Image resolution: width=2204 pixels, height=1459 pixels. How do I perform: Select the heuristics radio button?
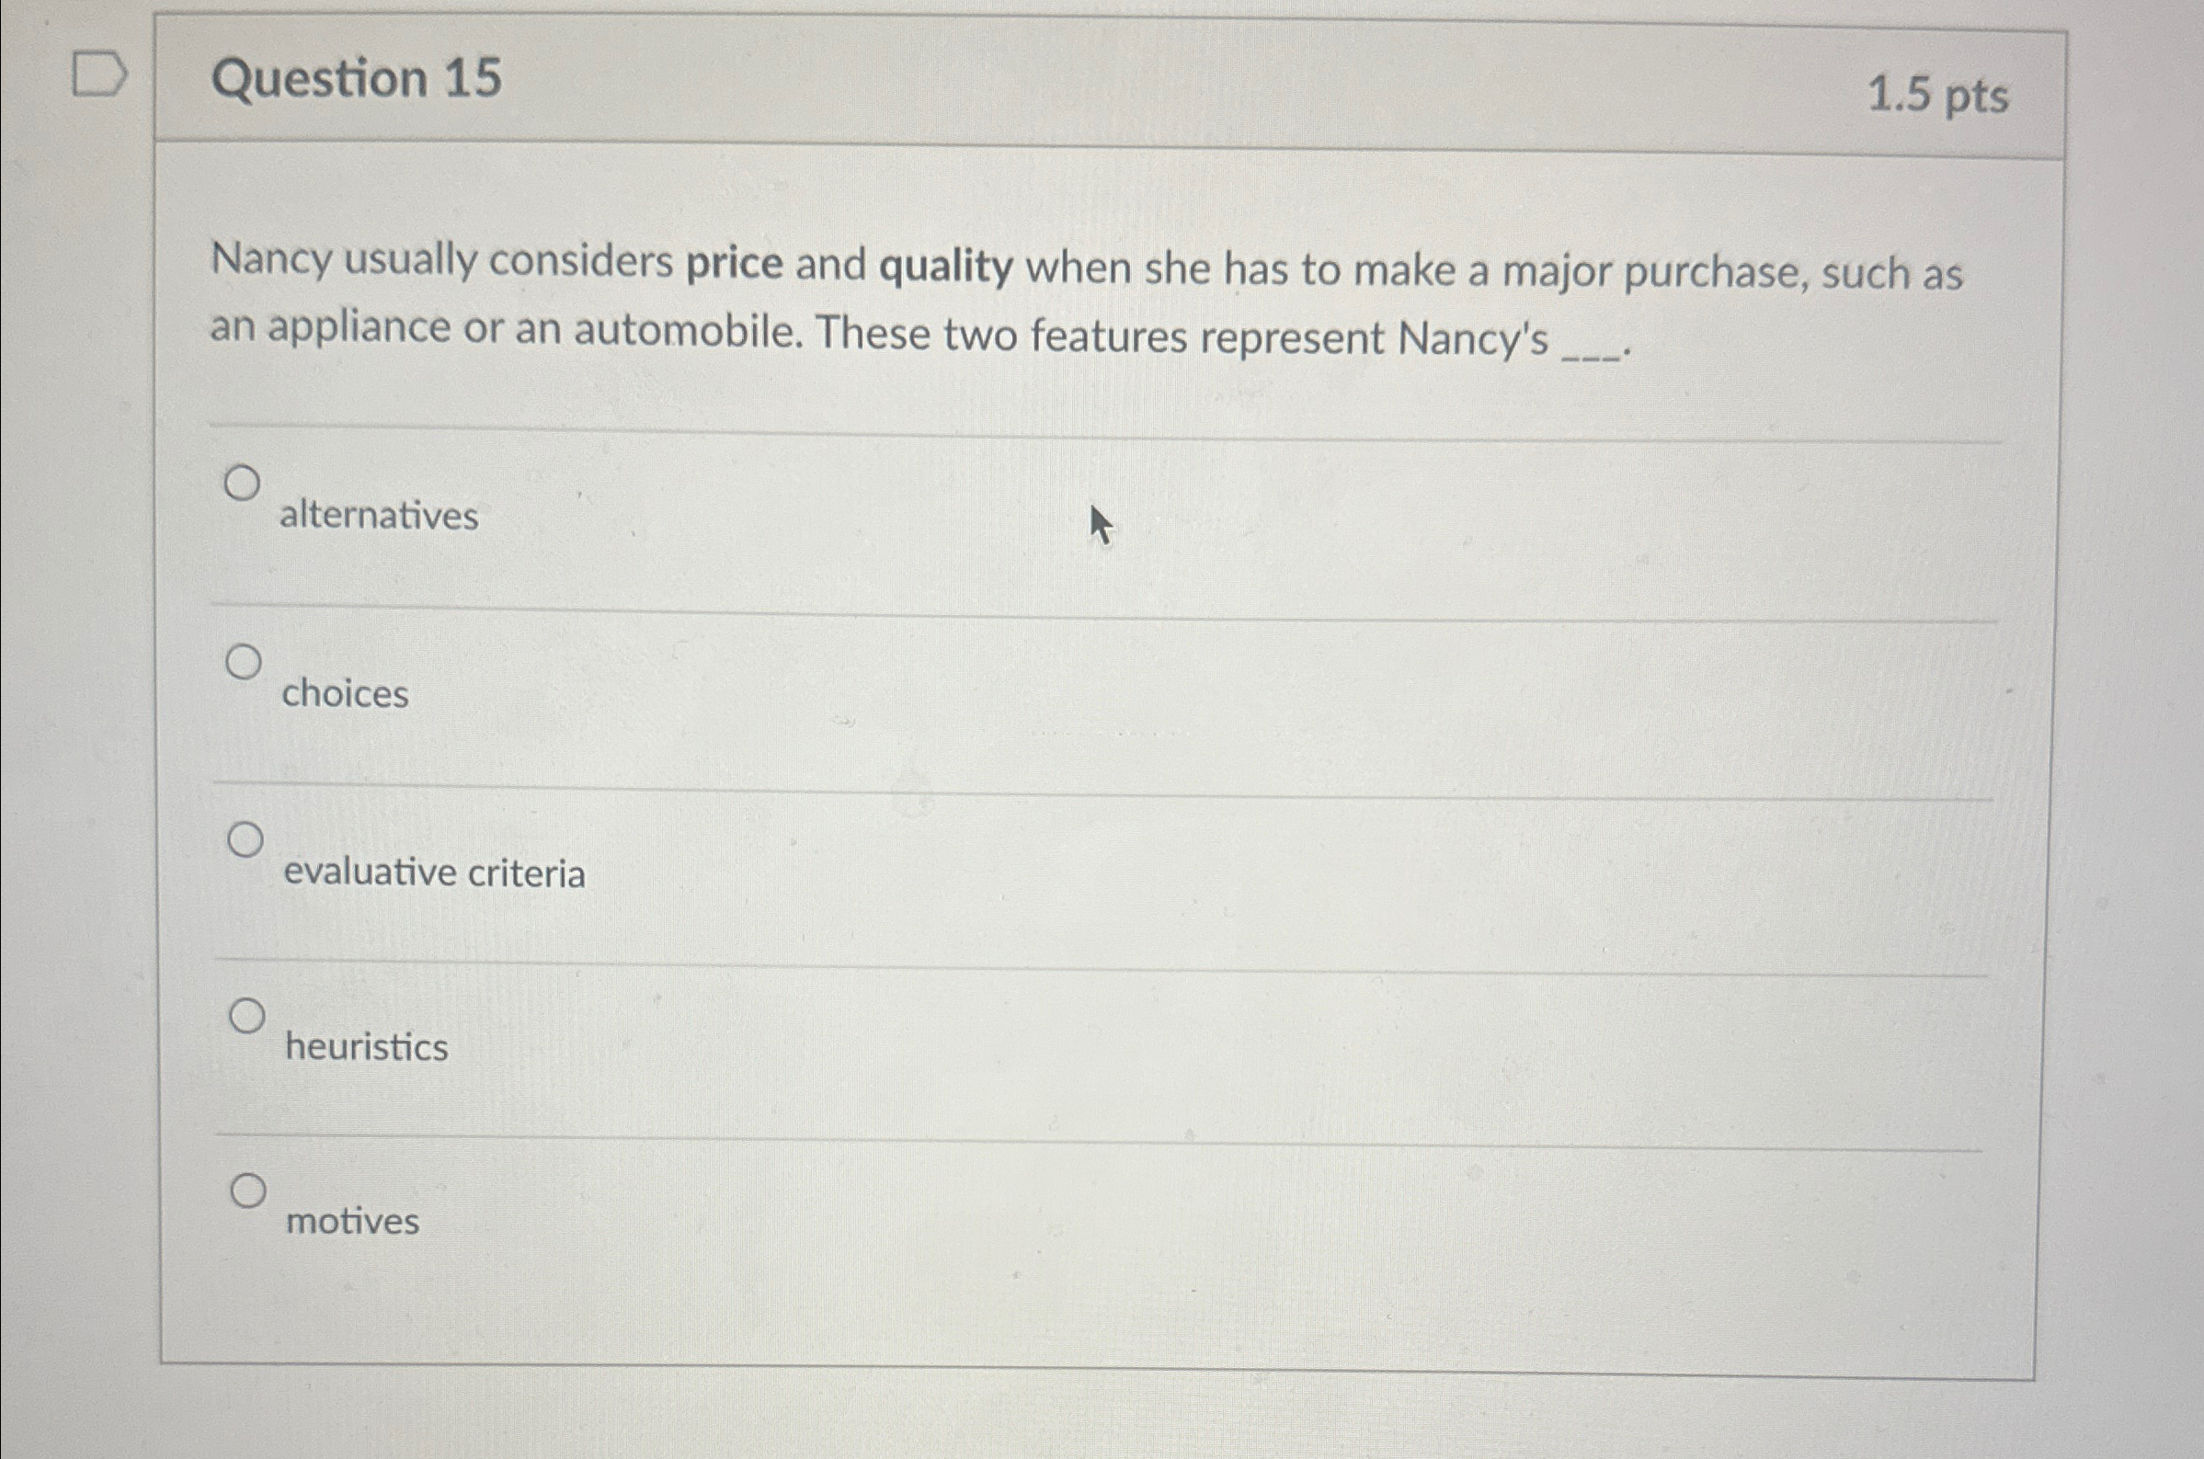(247, 1016)
